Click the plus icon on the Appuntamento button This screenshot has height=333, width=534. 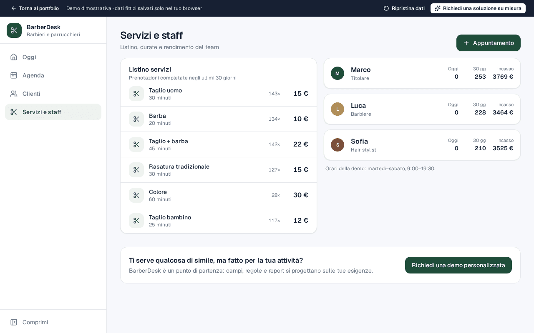466,43
